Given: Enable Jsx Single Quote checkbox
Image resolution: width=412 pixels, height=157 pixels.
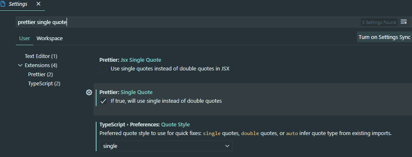Looking at the screenshot, I should 103,69.
